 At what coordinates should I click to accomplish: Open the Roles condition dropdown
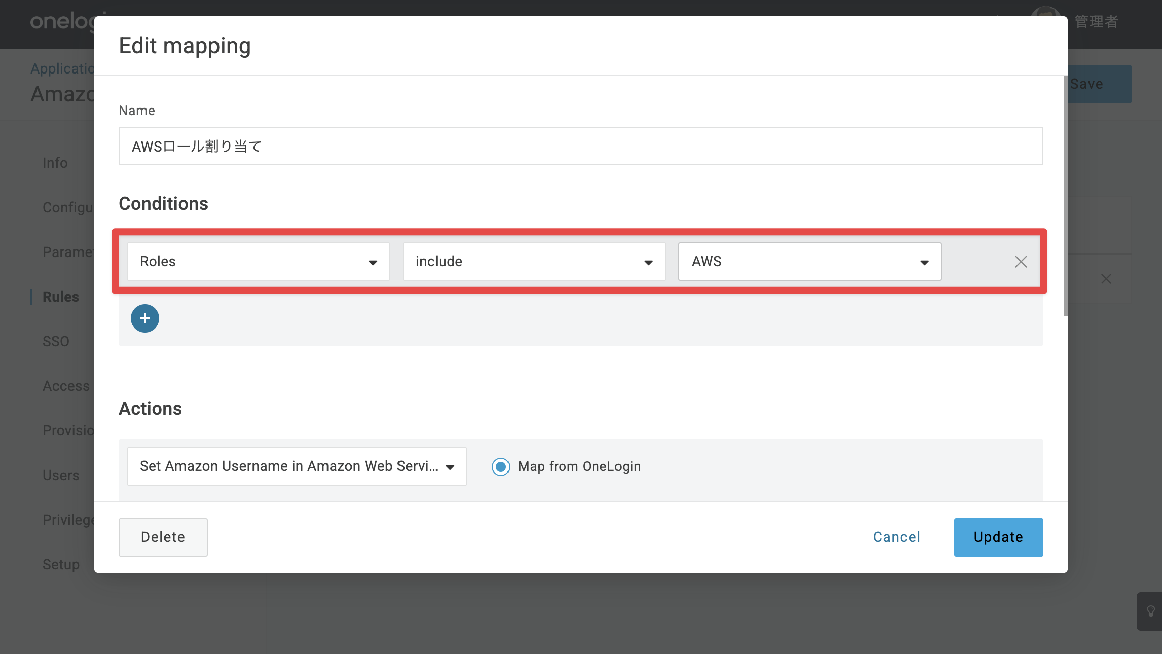[259, 262]
